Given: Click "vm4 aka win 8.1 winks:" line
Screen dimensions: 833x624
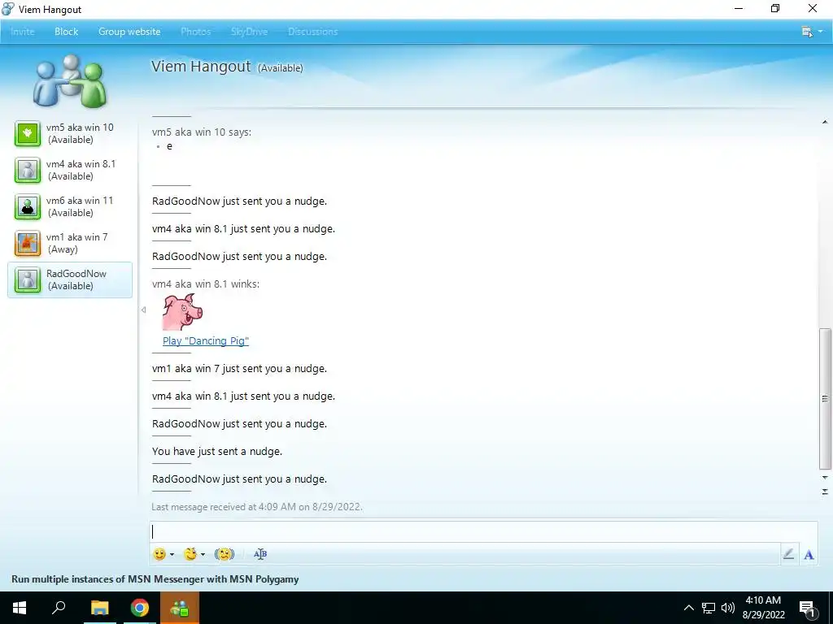Looking at the screenshot, I should pyautogui.click(x=206, y=284).
